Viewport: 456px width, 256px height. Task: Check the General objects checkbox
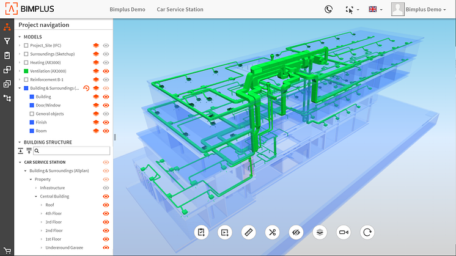[x=32, y=114]
